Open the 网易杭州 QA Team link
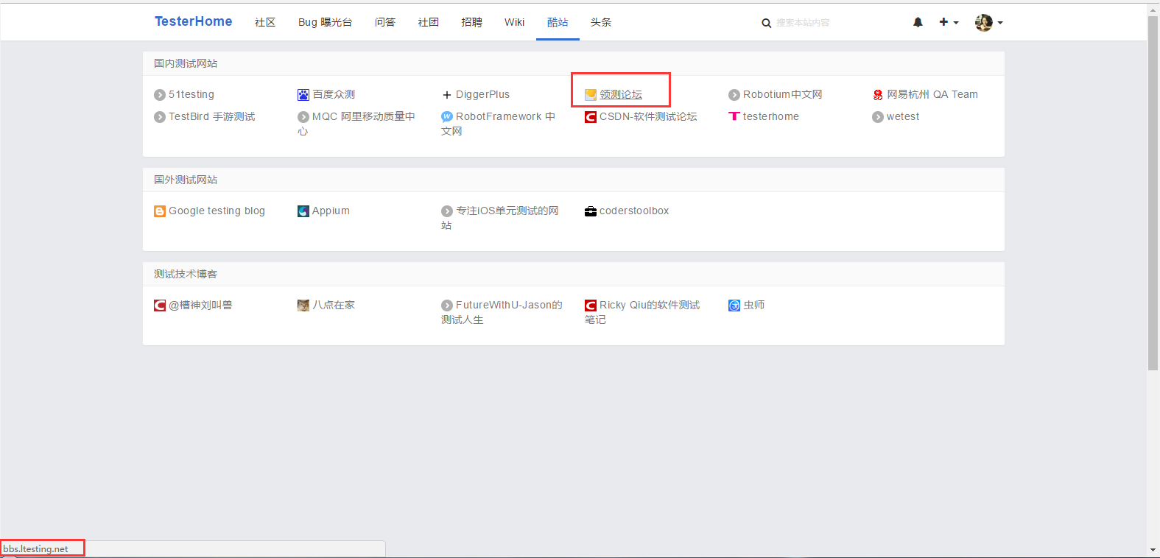This screenshot has height=558, width=1160. pyautogui.click(x=932, y=94)
